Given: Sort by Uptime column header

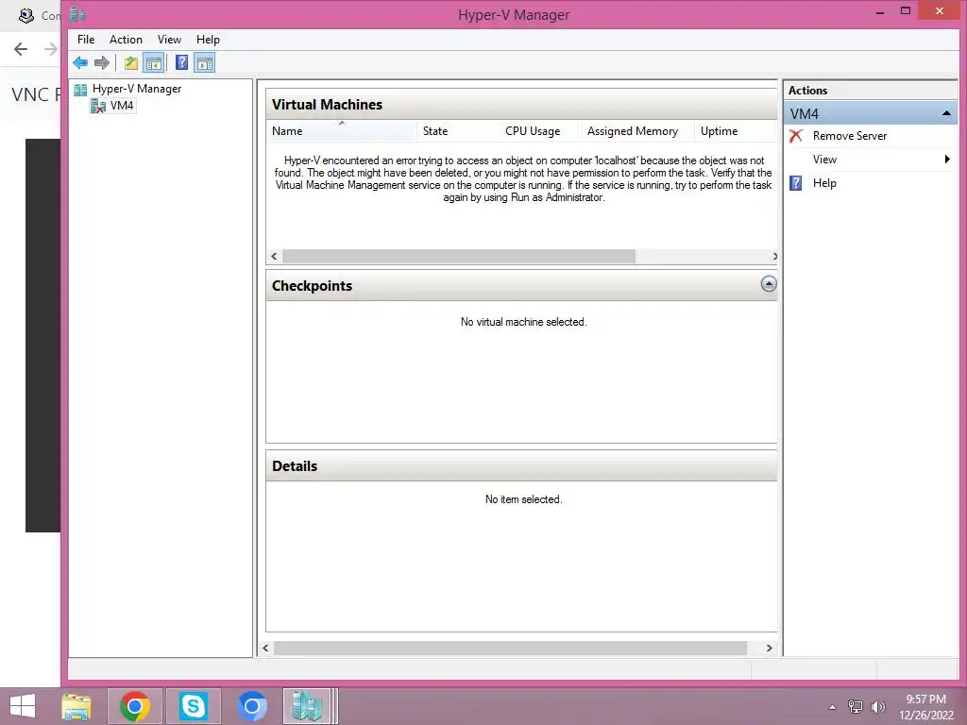Looking at the screenshot, I should click(x=735, y=130).
